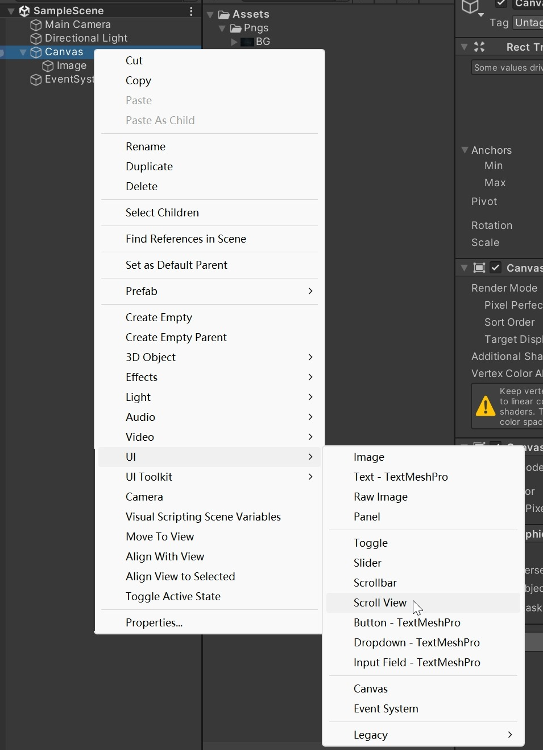The image size is (543, 750).
Task: Click the Main Camera cube icon
Action: (x=36, y=24)
